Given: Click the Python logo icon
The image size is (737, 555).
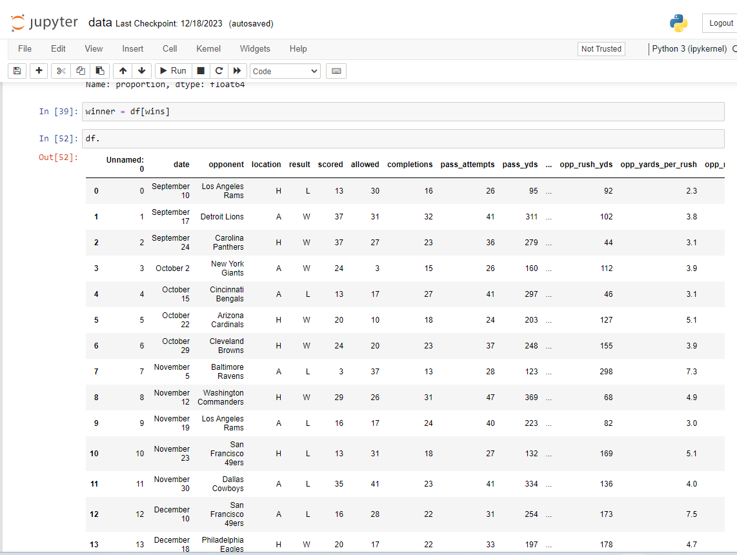Looking at the screenshot, I should click(x=678, y=23).
